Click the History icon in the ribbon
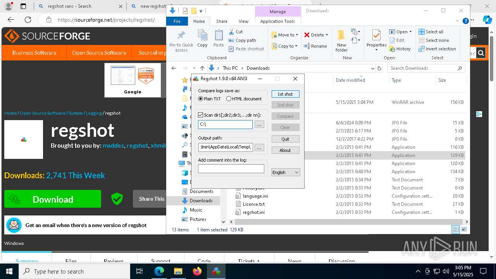The image size is (496, 279). tap(393, 49)
